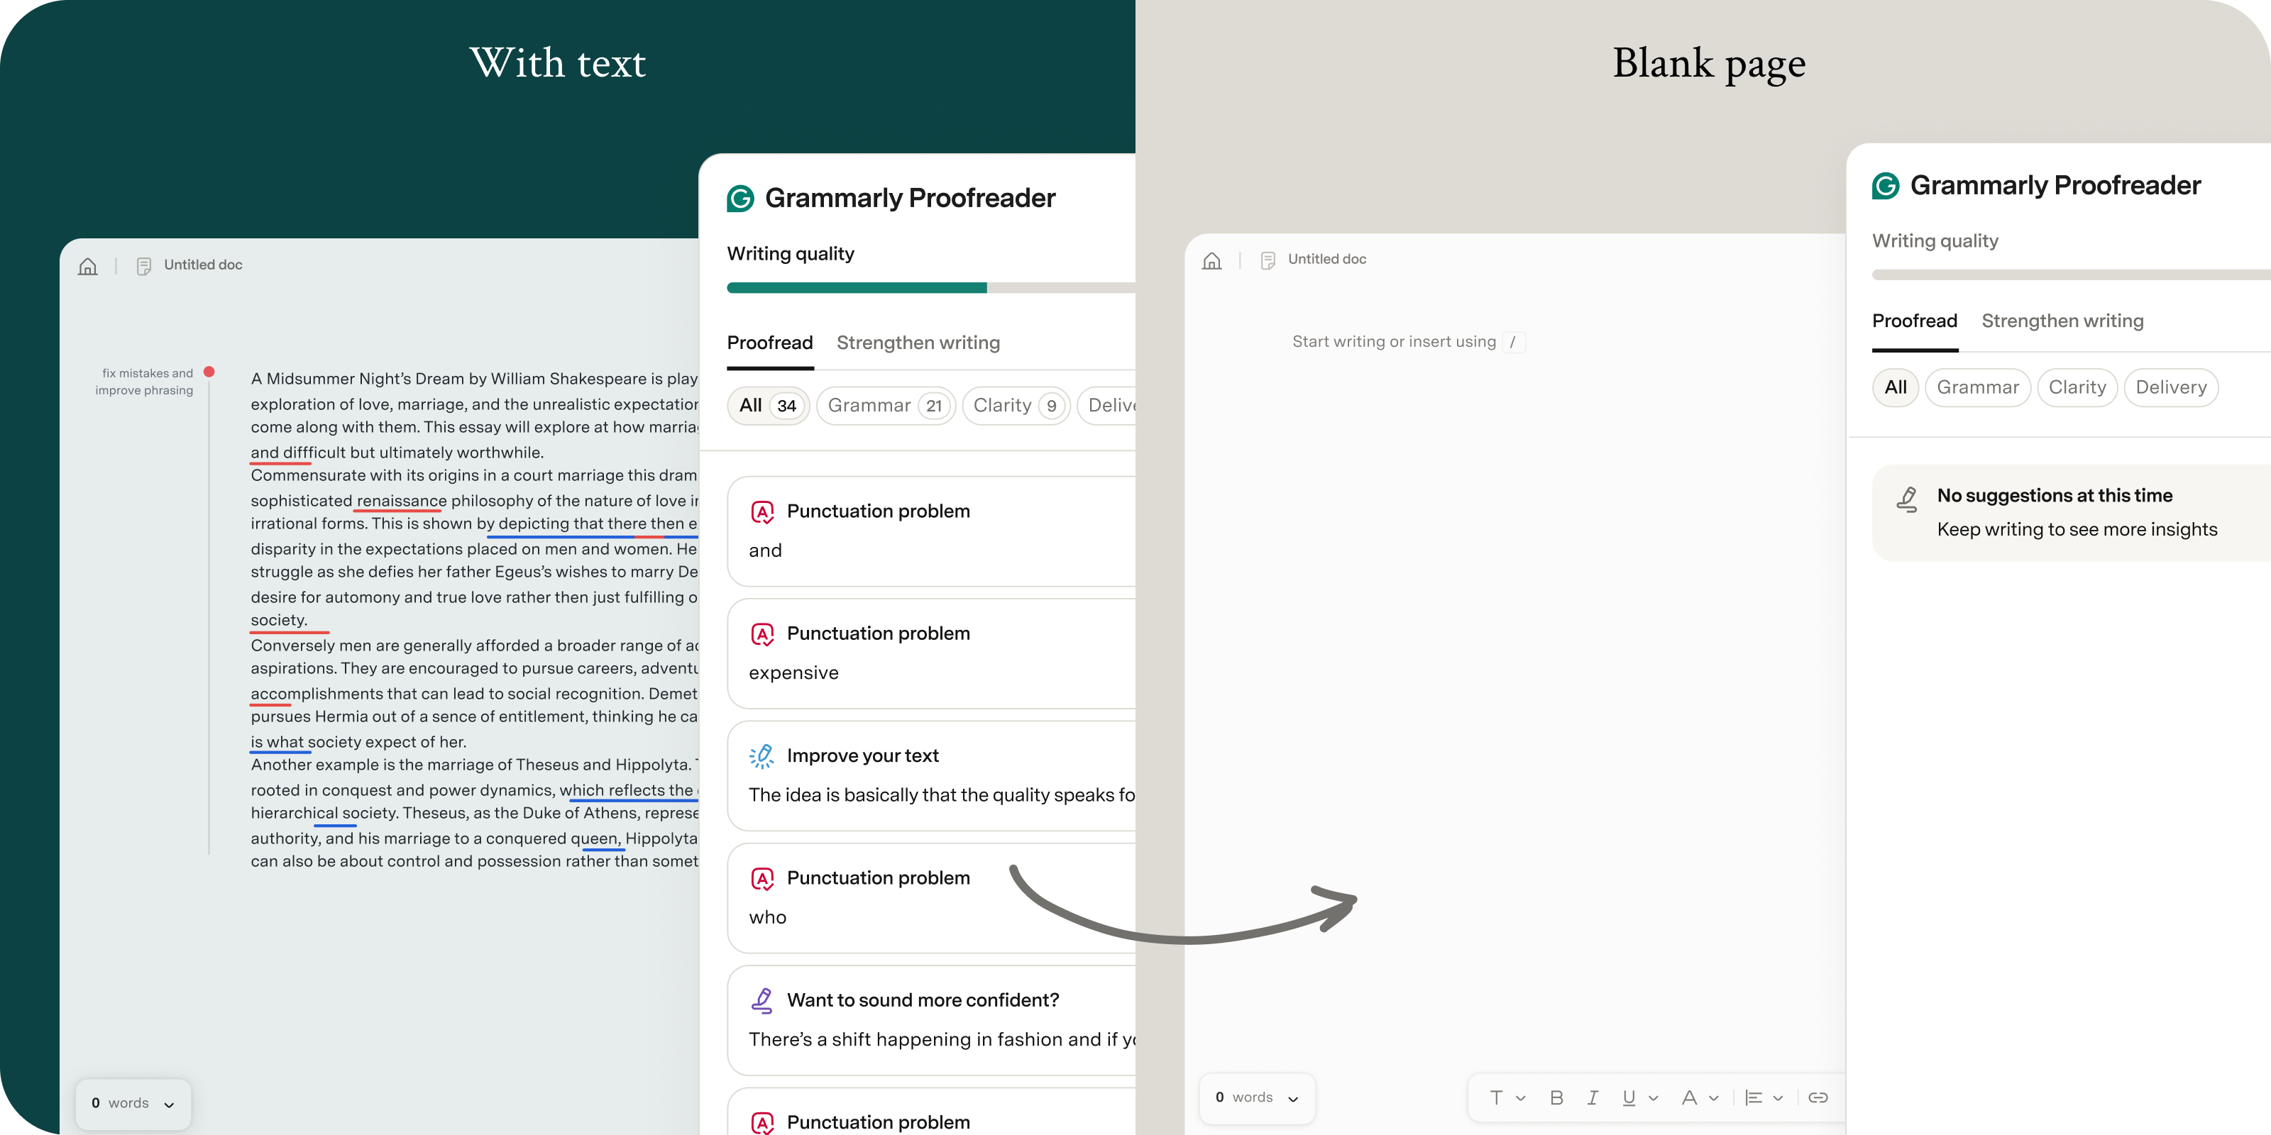The image size is (2271, 1135).
Task: Click the text style T icon
Action: click(x=1496, y=1097)
